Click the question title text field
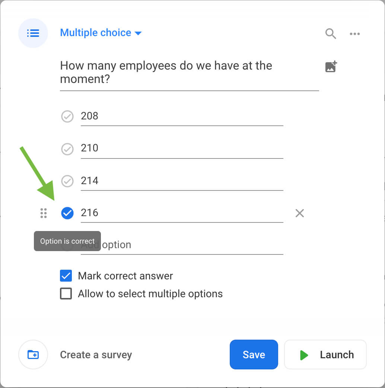 [189, 72]
